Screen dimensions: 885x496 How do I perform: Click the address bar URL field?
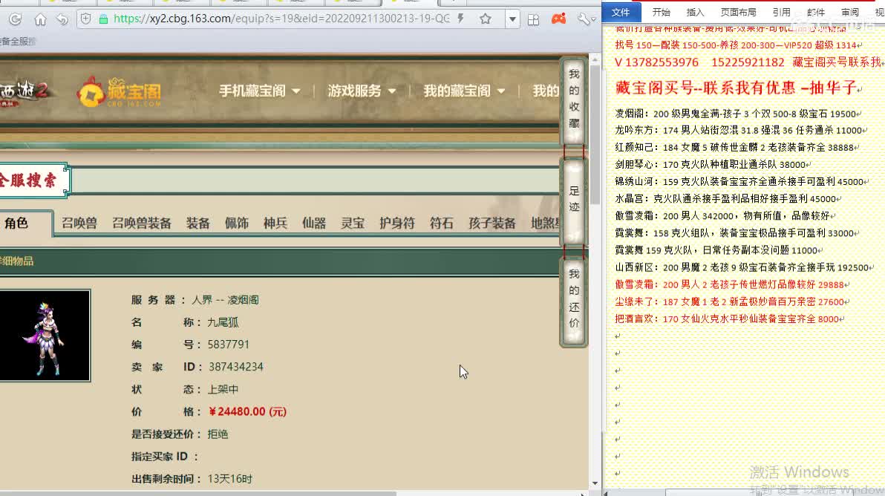[x=281, y=19]
